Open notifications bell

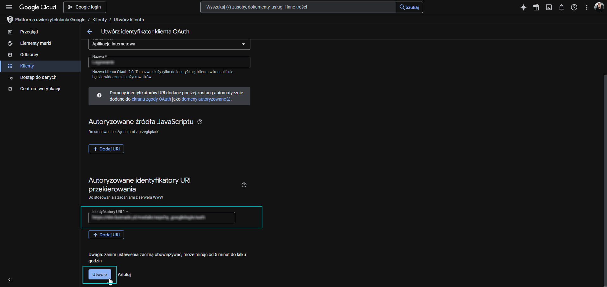point(561,7)
